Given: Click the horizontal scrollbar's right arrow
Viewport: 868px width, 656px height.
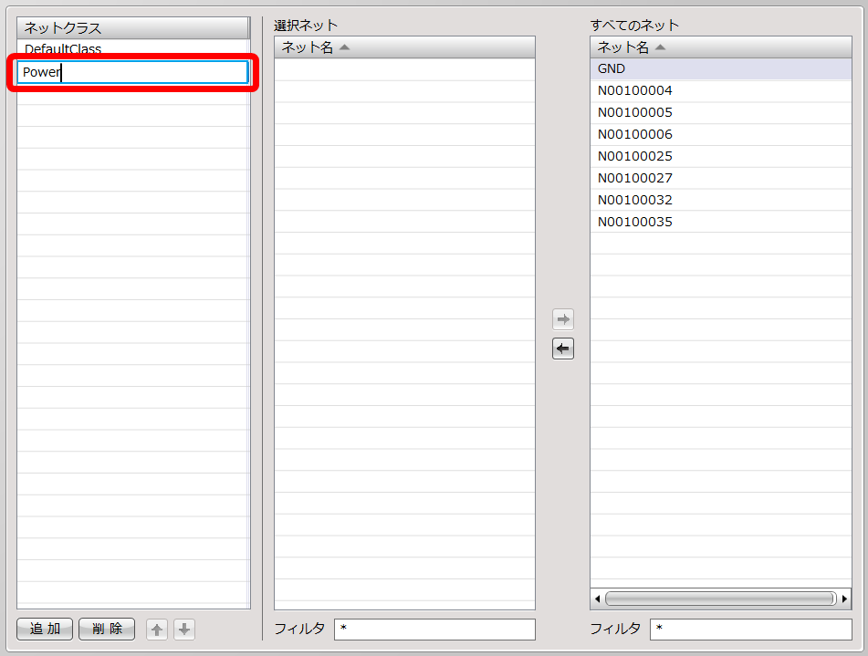Looking at the screenshot, I should (x=844, y=599).
